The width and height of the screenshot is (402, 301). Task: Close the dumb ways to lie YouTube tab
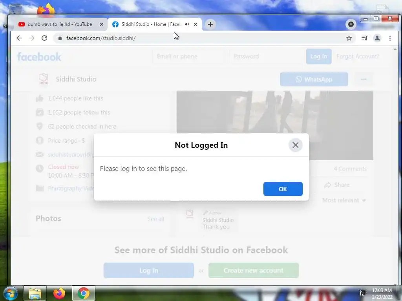coord(102,24)
